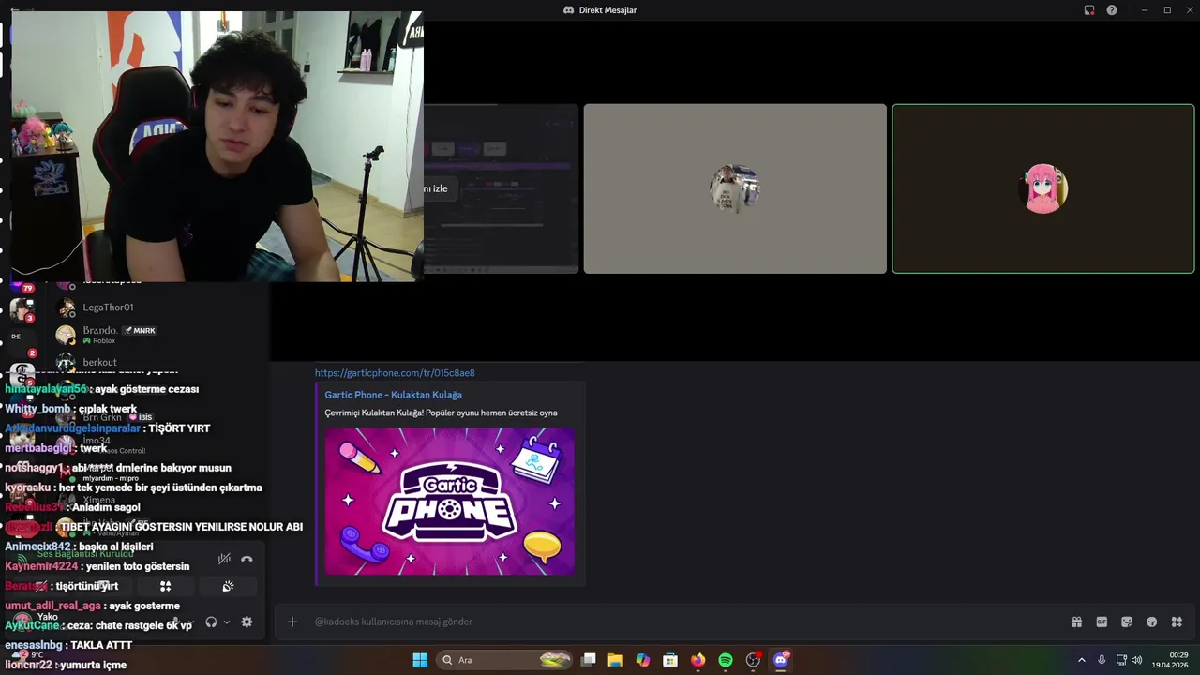This screenshot has width=1200, height=675.
Task: Open the Gartic Phone - Kulaktan Kulağa embed title
Action: pyautogui.click(x=393, y=395)
